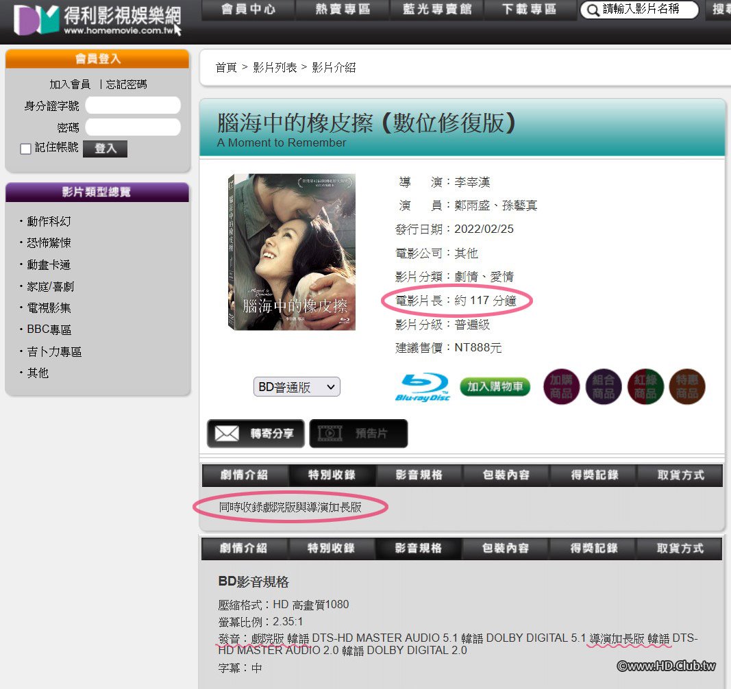Click the 加入購物車 button

pos(495,387)
